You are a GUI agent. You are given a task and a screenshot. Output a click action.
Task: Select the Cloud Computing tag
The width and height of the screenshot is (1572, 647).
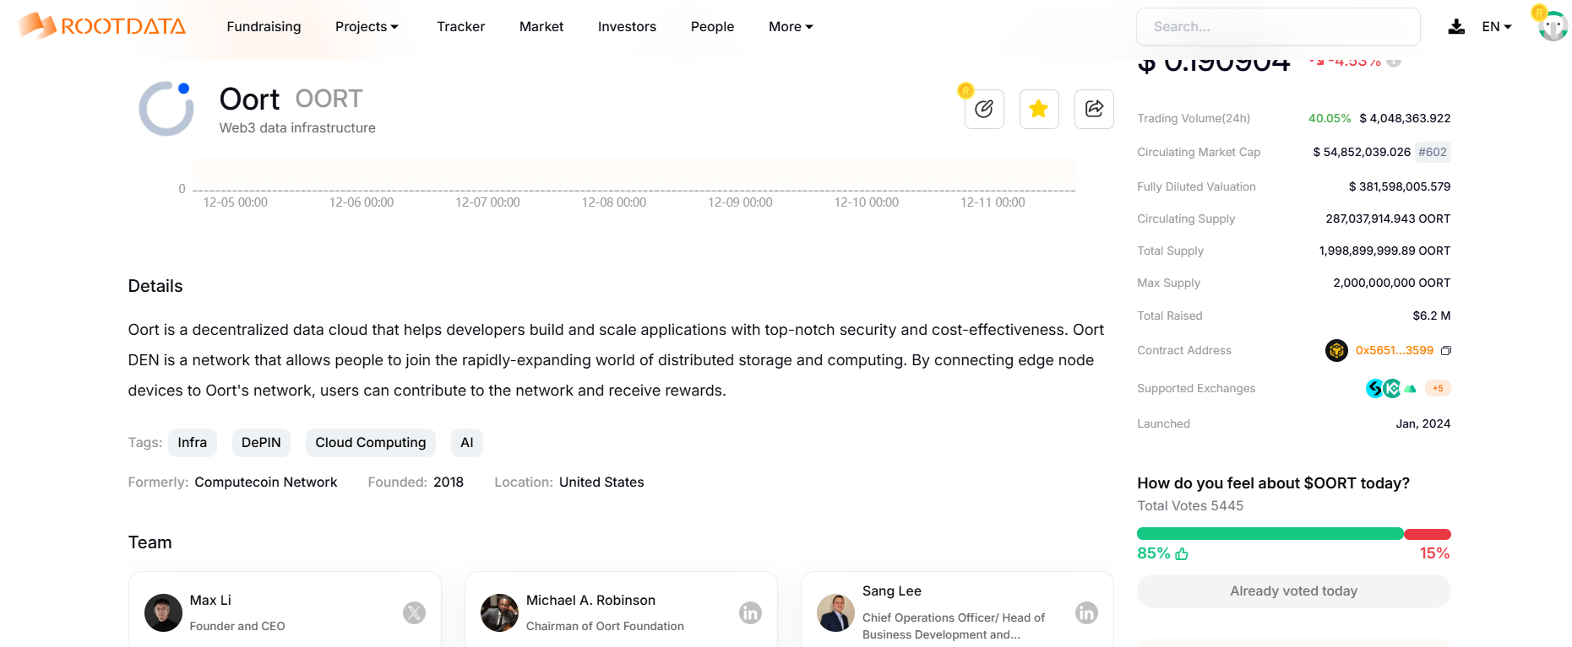pyautogui.click(x=371, y=443)
